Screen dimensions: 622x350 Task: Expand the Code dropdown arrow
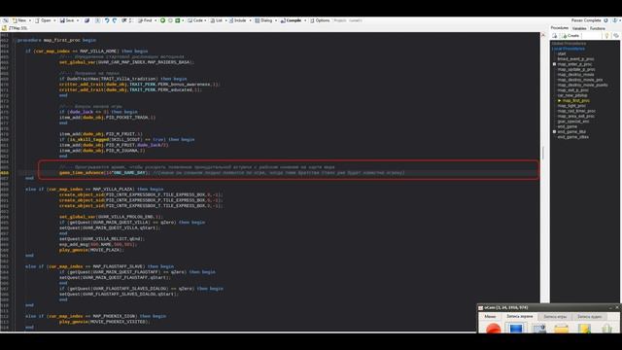206,20
